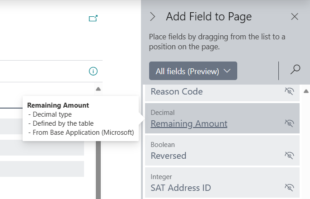The height and width of the screenshot is (199, 310).
Task: Toggle visibility icon on Reversed field
Action: [289, 155]
